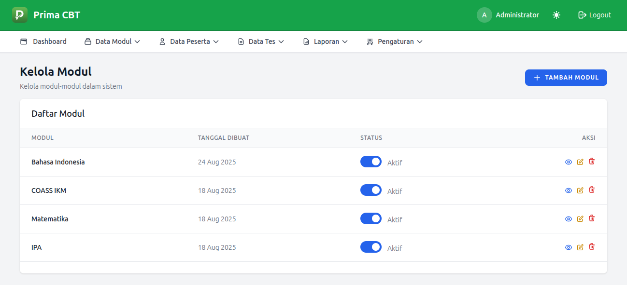Log out using the Logout link
This screenshot has height=285, width=627.
[595, 15]
